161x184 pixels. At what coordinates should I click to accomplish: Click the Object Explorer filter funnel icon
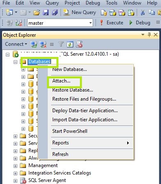(x=61, y=45)
